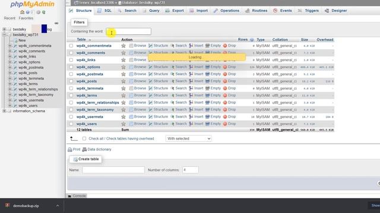Image resolution: width=380 pixels, height=213 pixels.
Task: Expand wp4k_options in the sidebar tree
Action: tap(10, 62)
